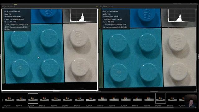199x112 pixels.
Task: Click the link icon above the left image
Action: (97, 7)
